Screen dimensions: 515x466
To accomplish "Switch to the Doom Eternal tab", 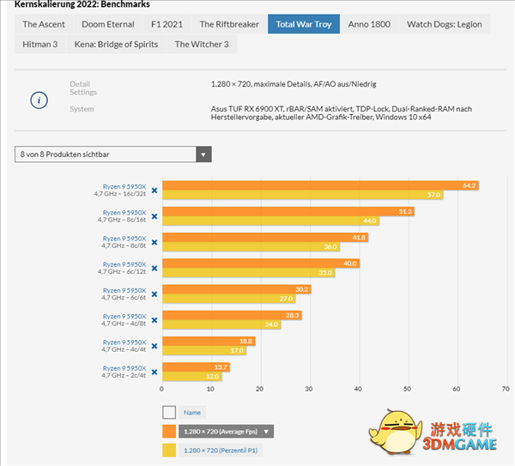I will [x=108, y=24].
